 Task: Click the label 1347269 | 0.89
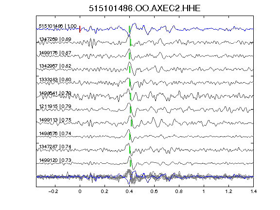(x=55, y=39)
